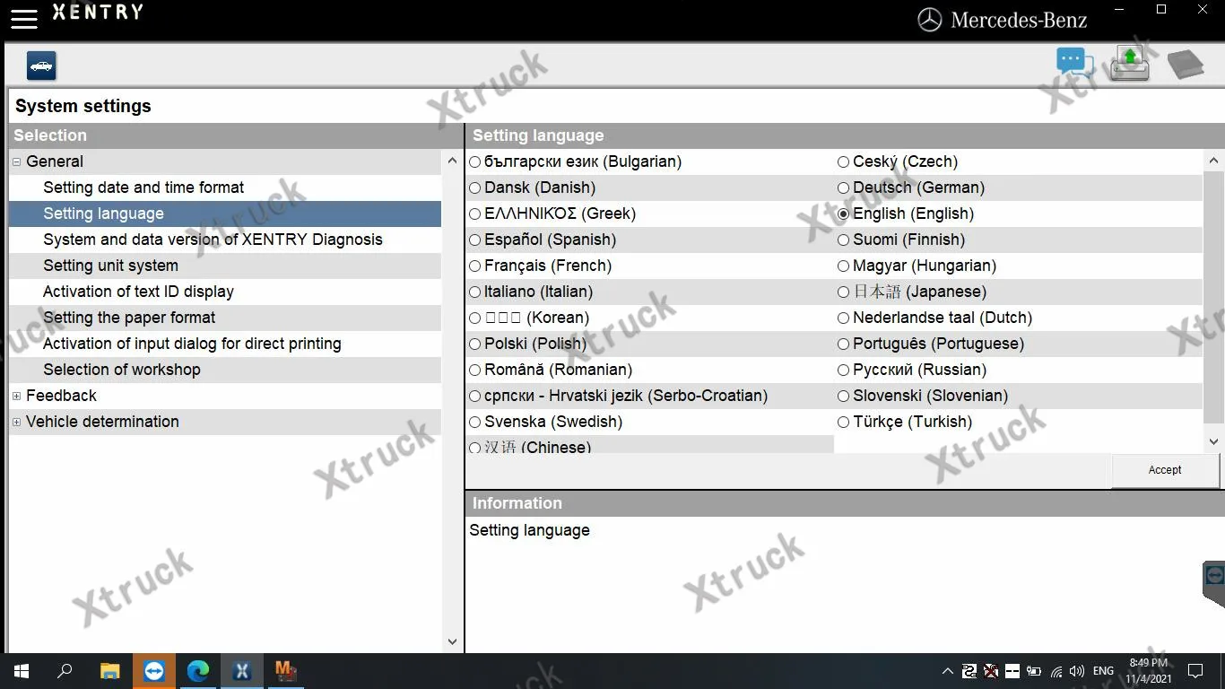This screenshot has height=689, width=1225.
Task: Click Selection panel scroll up arrow
Action: click(452, 161)
